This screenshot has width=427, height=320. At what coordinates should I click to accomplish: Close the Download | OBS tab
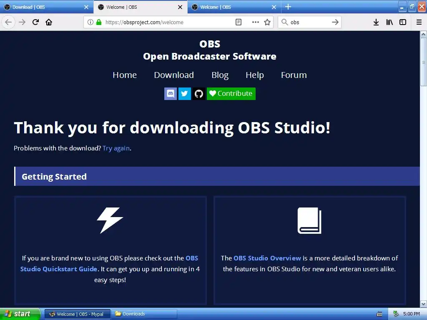tap(86, 7)
